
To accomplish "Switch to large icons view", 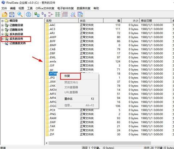I will [x=37, y=14].
